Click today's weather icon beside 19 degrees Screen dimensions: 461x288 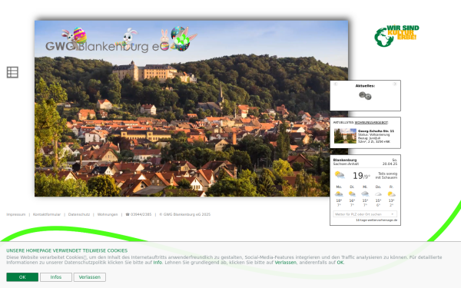340,175
